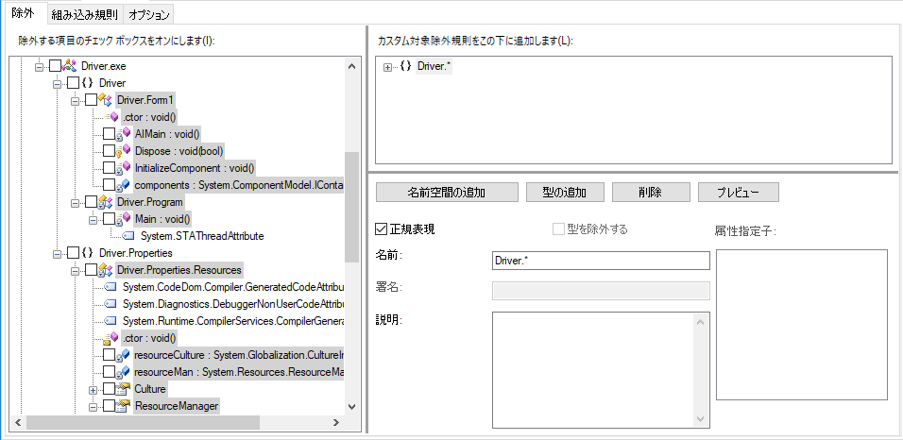Image resolution: width=903 pixels, height=440 pixels.
Task: Open the 組み込み規則 tab
Action: (85, 15)
